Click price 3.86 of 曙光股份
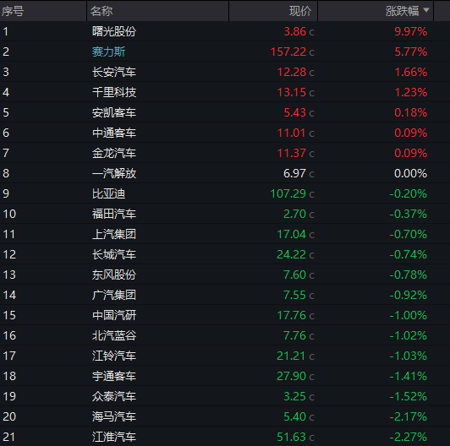450x446 pixels. [294, 31]
